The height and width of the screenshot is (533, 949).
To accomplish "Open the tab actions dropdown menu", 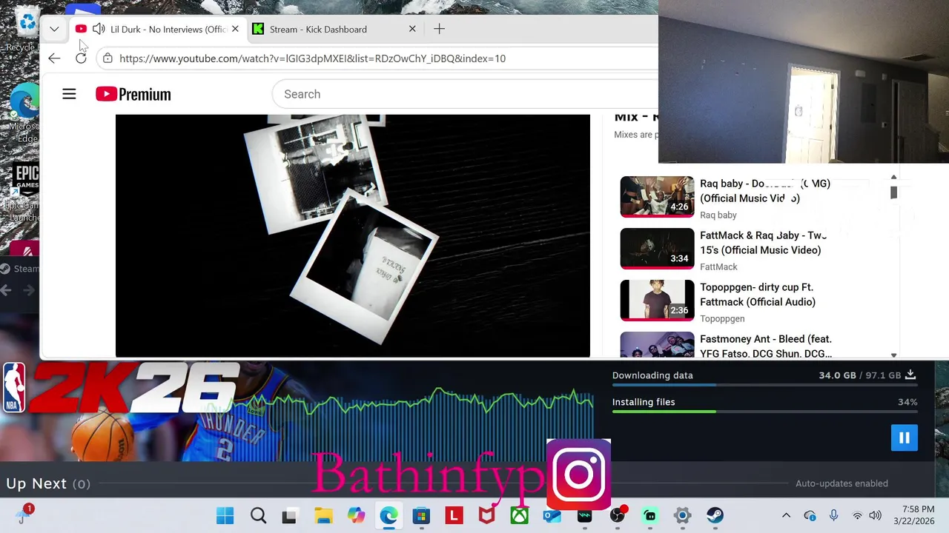I will [x=54, y=29].
